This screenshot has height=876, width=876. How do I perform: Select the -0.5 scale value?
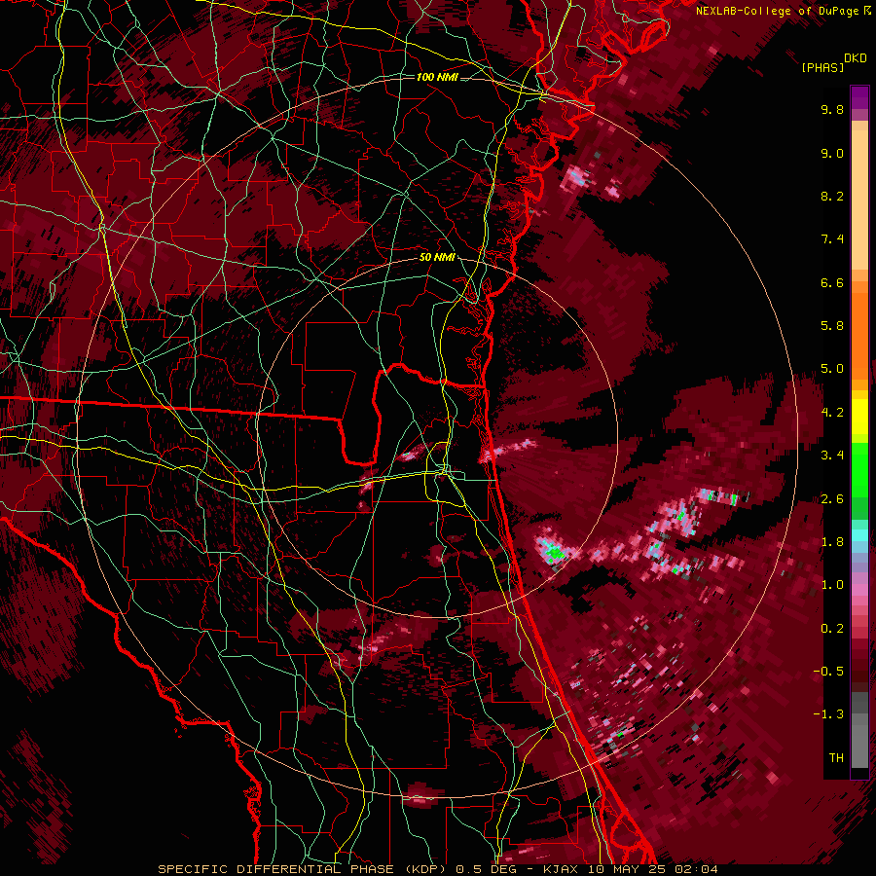click(828, 672)
